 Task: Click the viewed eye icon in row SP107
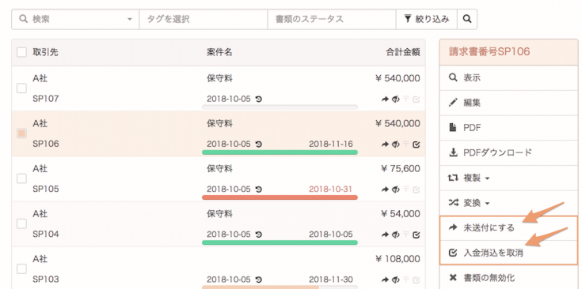[395, 99]
